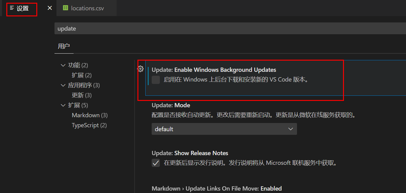
Task: Select 更新 (3) in the settings tree
Action: point(81,95)
